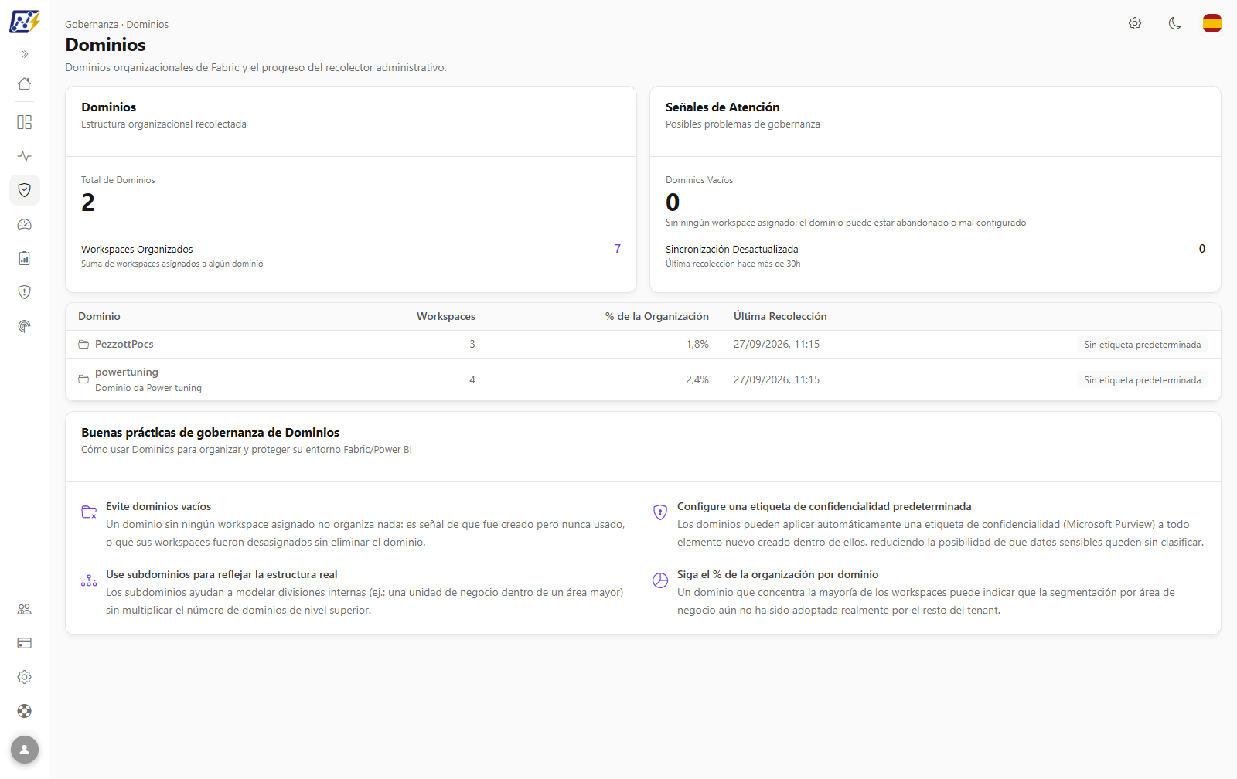
Task: Expand the sidebar with the double-chevron icon
Action: click(25, 54)
